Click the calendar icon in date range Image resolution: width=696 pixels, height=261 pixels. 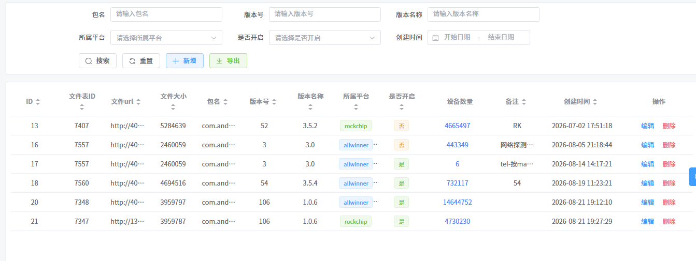pyautogui.click(x=435, y=38)
